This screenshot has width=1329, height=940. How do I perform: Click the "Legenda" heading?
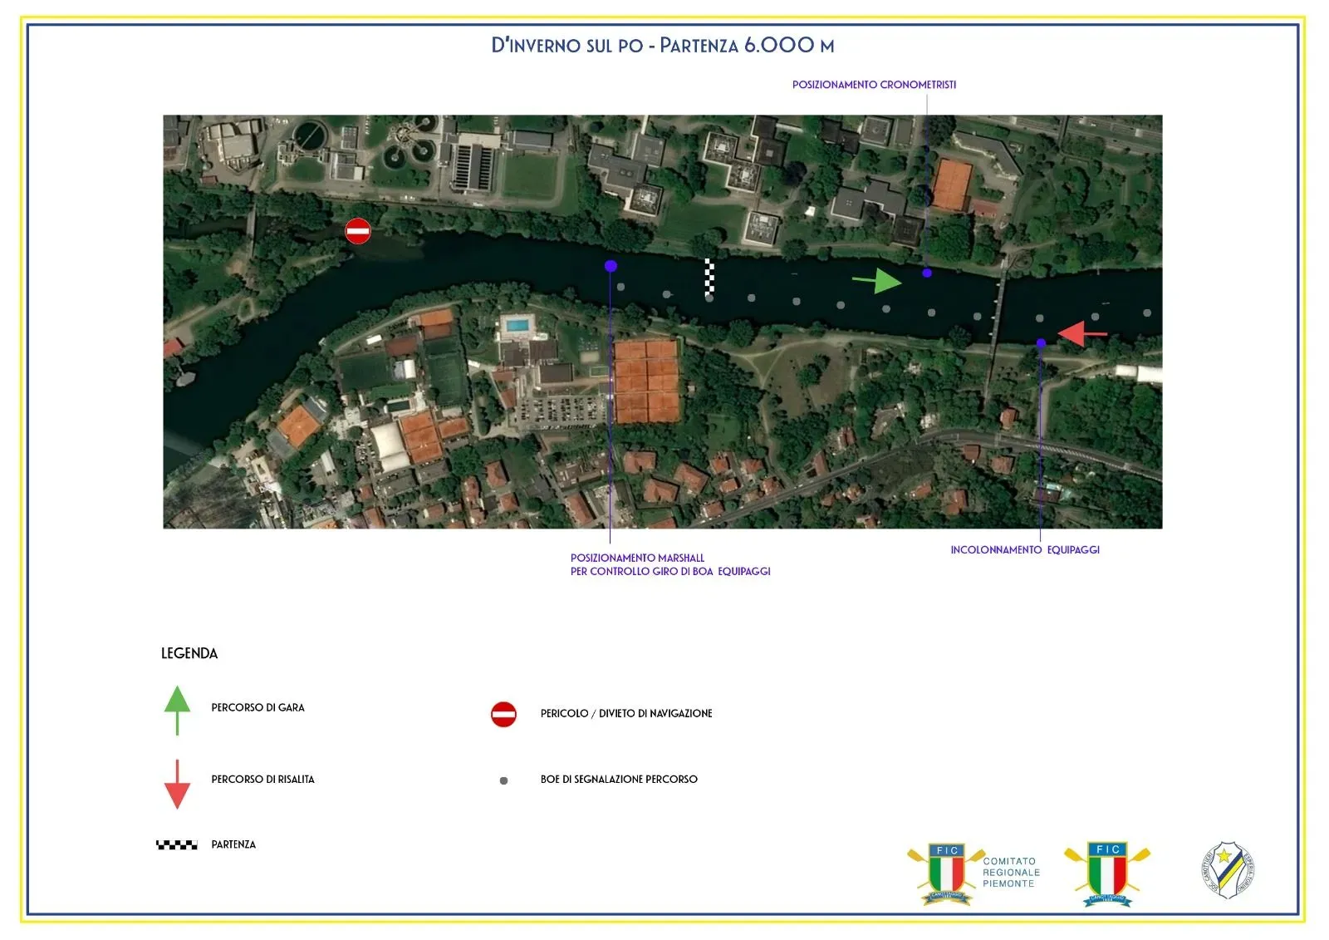pos(189,653)
